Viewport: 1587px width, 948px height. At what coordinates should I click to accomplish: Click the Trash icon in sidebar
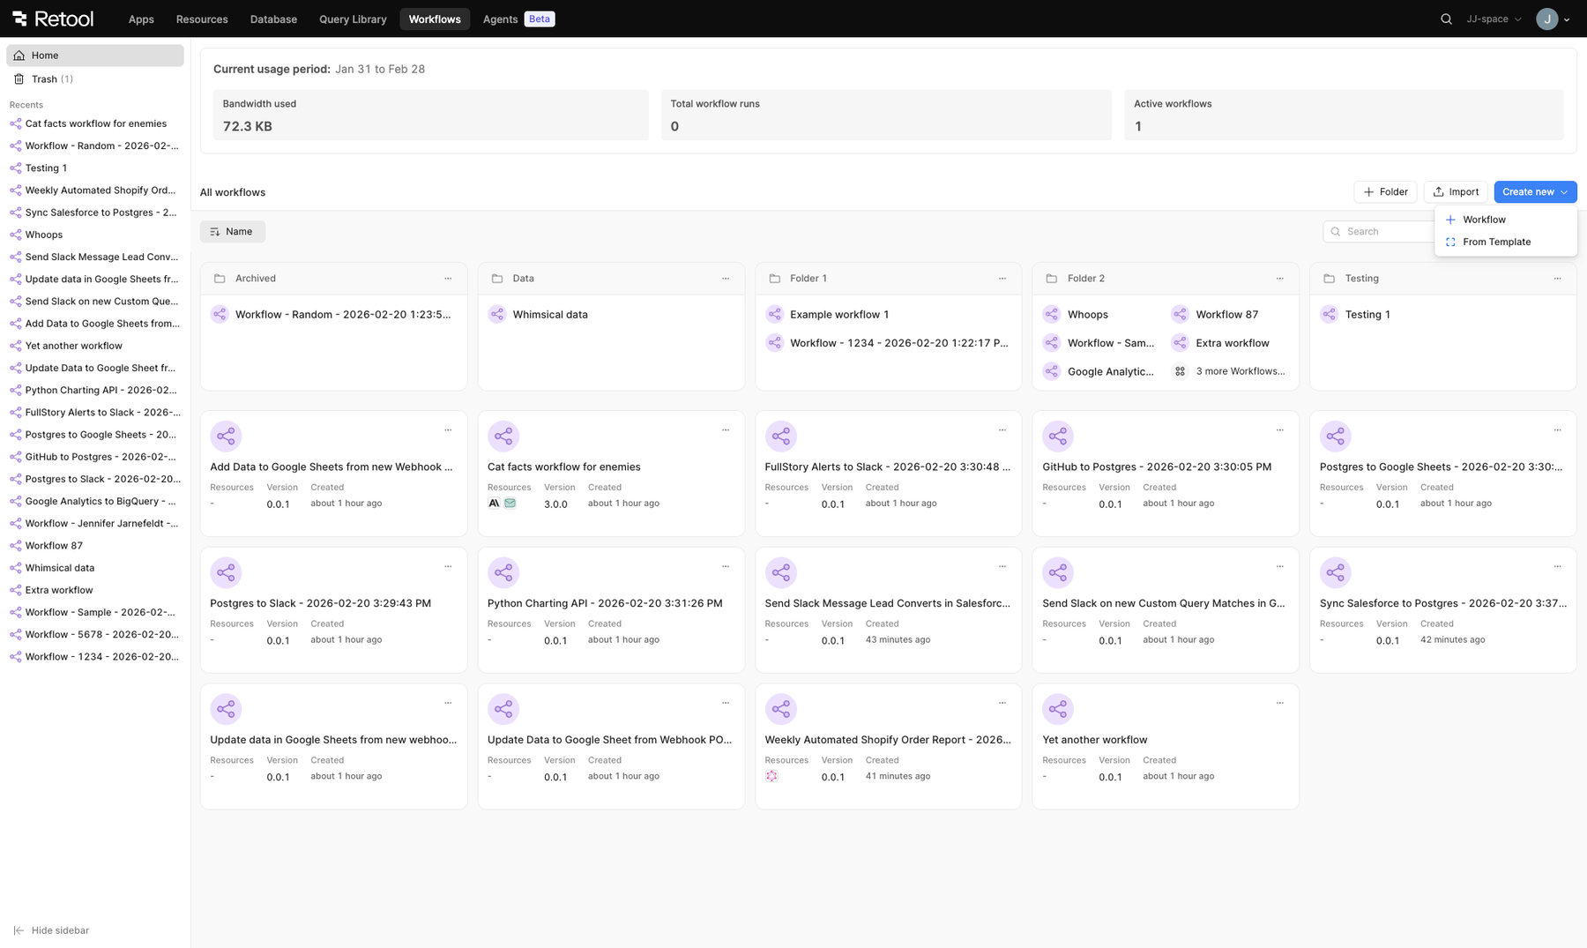[19, 79]
